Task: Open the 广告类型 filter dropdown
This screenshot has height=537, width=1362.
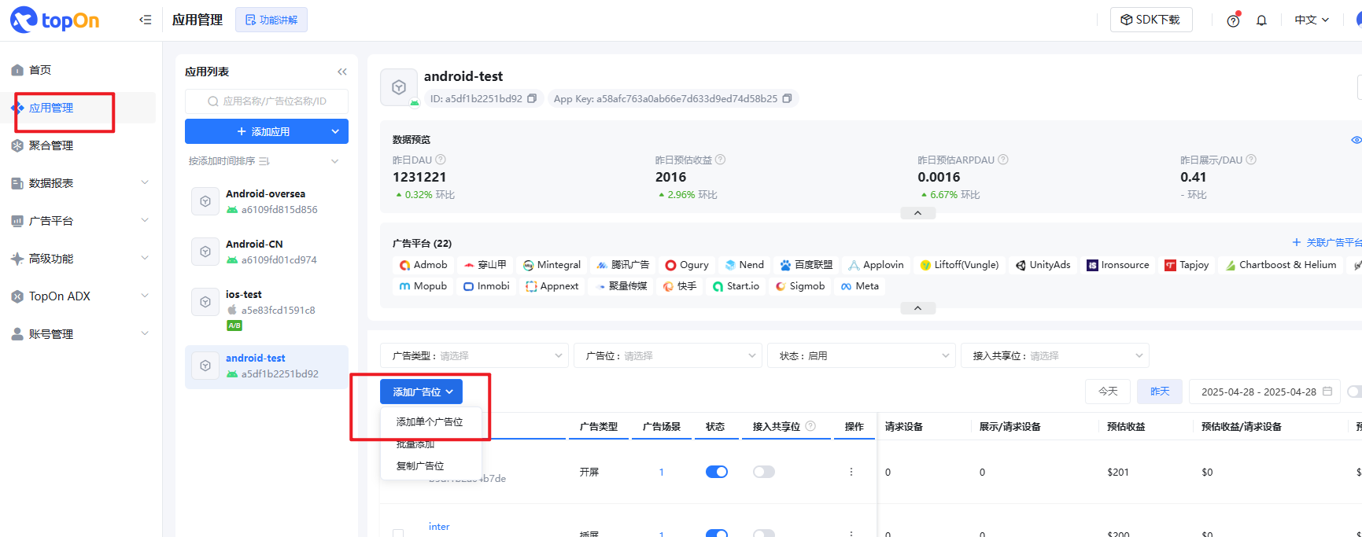Action: pos(474,355)
